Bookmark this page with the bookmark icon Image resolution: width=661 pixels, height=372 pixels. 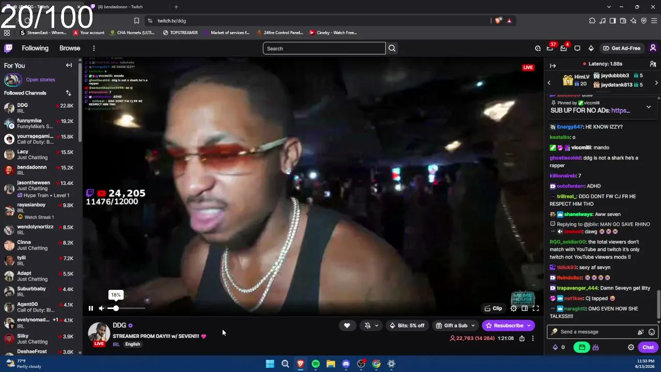pos(136,21)
